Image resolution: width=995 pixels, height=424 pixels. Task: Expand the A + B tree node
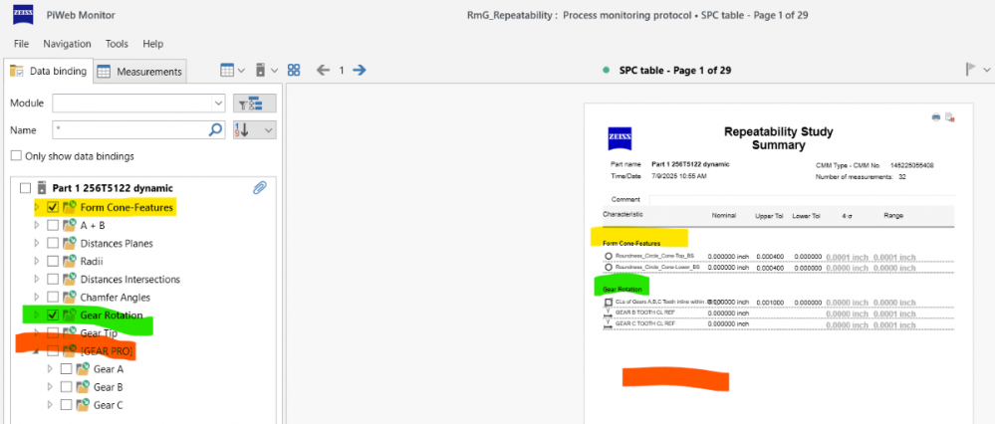[x=37, y=225]
